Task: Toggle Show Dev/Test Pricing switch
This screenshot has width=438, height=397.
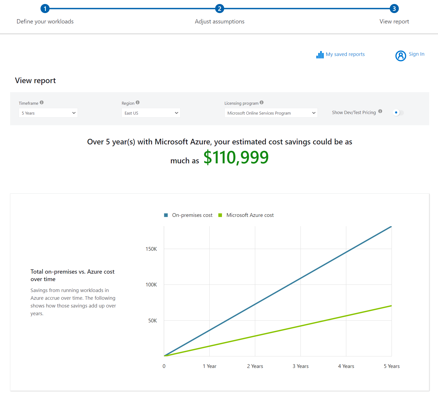Action: coord(398,112)
